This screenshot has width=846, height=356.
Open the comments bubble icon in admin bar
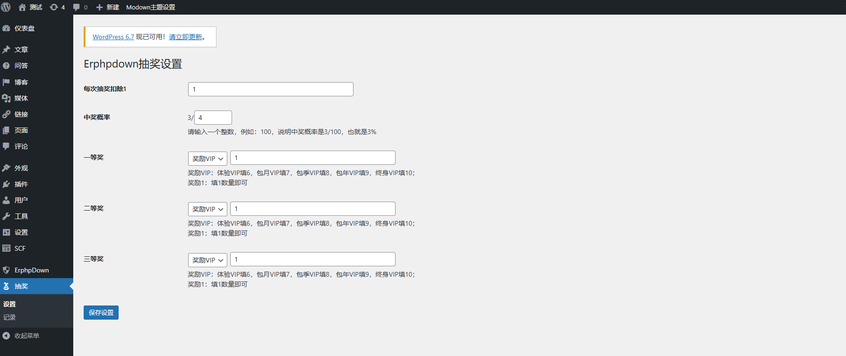point(77,7)
